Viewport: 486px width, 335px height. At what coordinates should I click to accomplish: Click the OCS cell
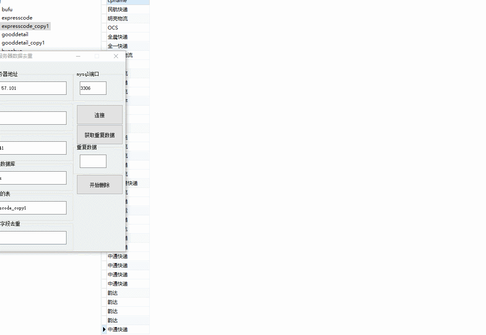(x=128, y=27)
